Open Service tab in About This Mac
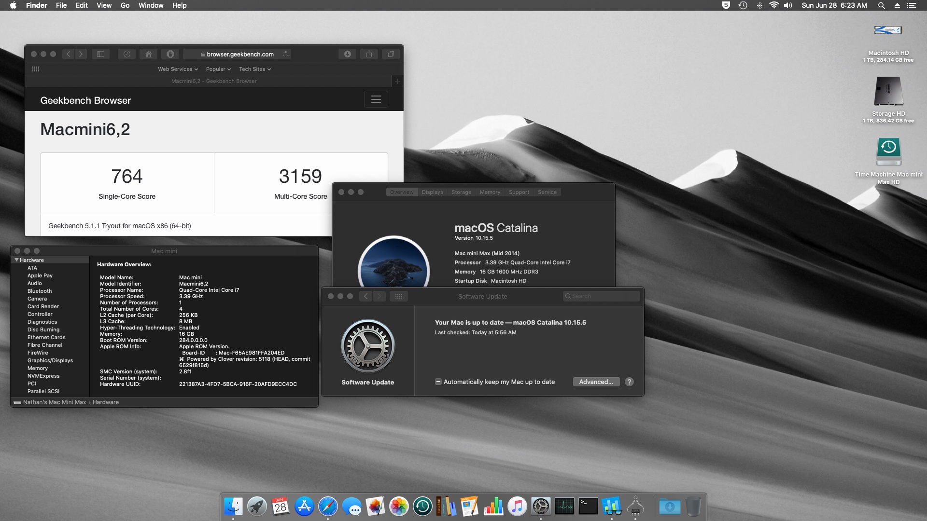Viewport: 927px width, 521px height. click(x=547, y=192)
